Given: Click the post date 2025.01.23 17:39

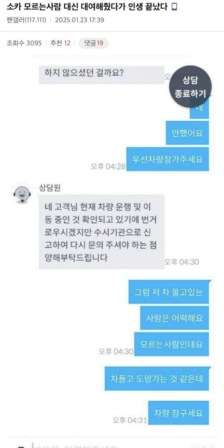Looking at the screenshot, I should 79,20.
